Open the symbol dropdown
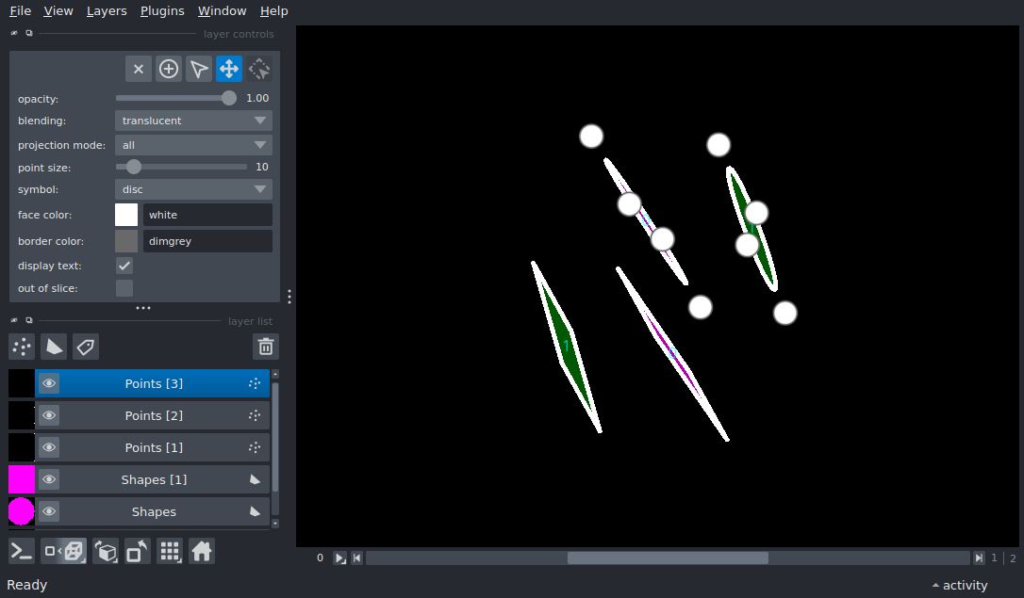 (193, 189)
